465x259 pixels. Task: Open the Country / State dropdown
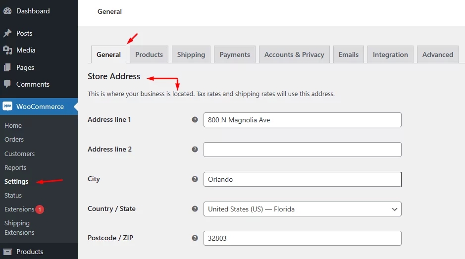[x=302, y=209]
